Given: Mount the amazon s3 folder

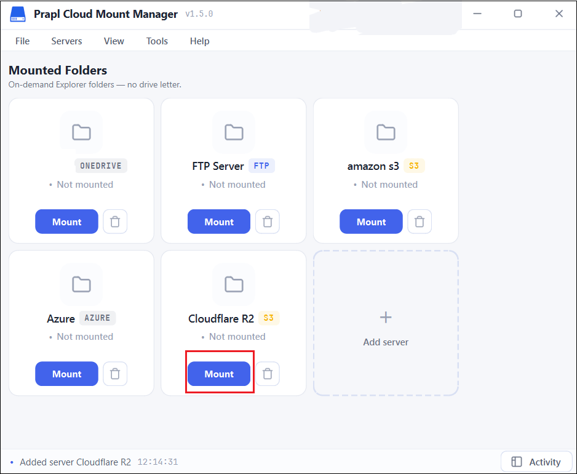Looking at the screenshot, I should point(371,222).
